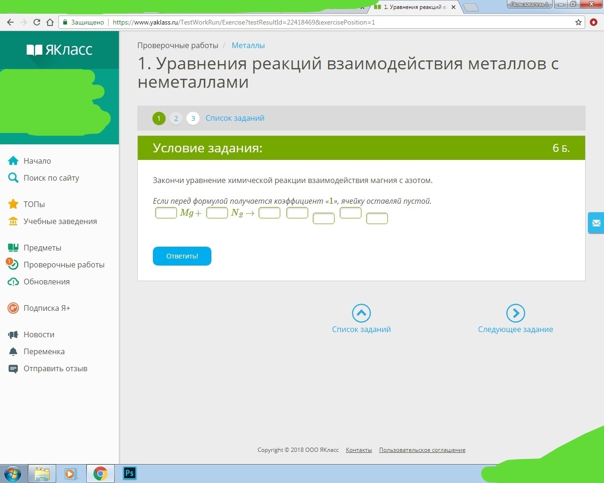Screen dimensions: 604x483
Task: Open Проверочные работы in the sidebar
Action: click(x=64, y=265)
